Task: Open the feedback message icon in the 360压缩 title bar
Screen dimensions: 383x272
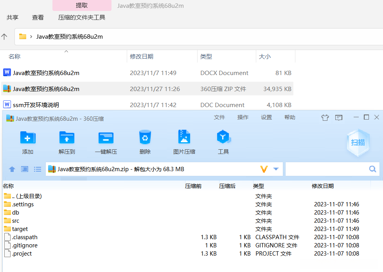Action: coord(338,118)
